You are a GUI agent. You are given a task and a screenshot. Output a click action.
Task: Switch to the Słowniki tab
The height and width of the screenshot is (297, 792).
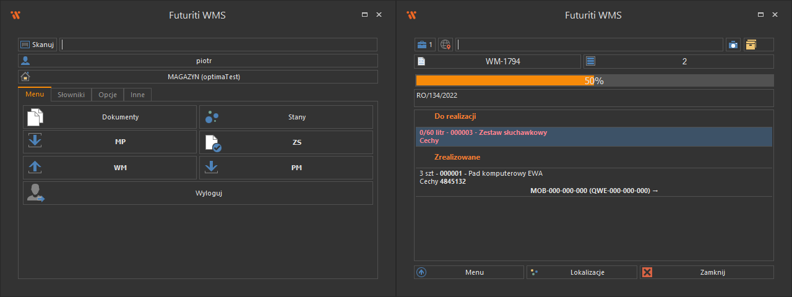[71, 95]
